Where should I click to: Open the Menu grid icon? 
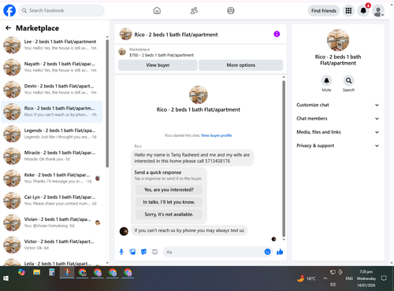click(x=348, y=10)
